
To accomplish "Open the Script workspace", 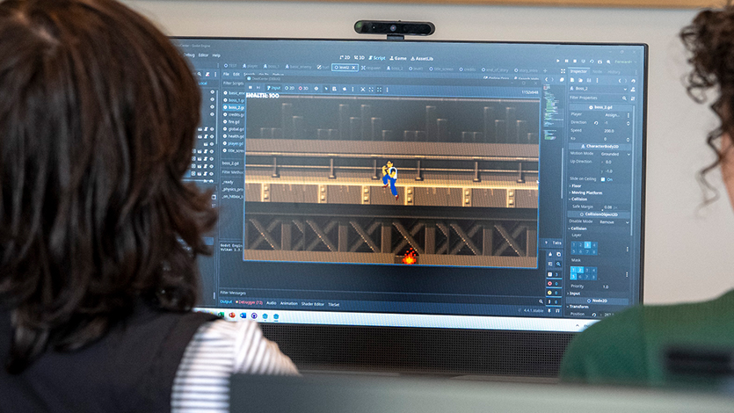I will click(x=377, y=58).
